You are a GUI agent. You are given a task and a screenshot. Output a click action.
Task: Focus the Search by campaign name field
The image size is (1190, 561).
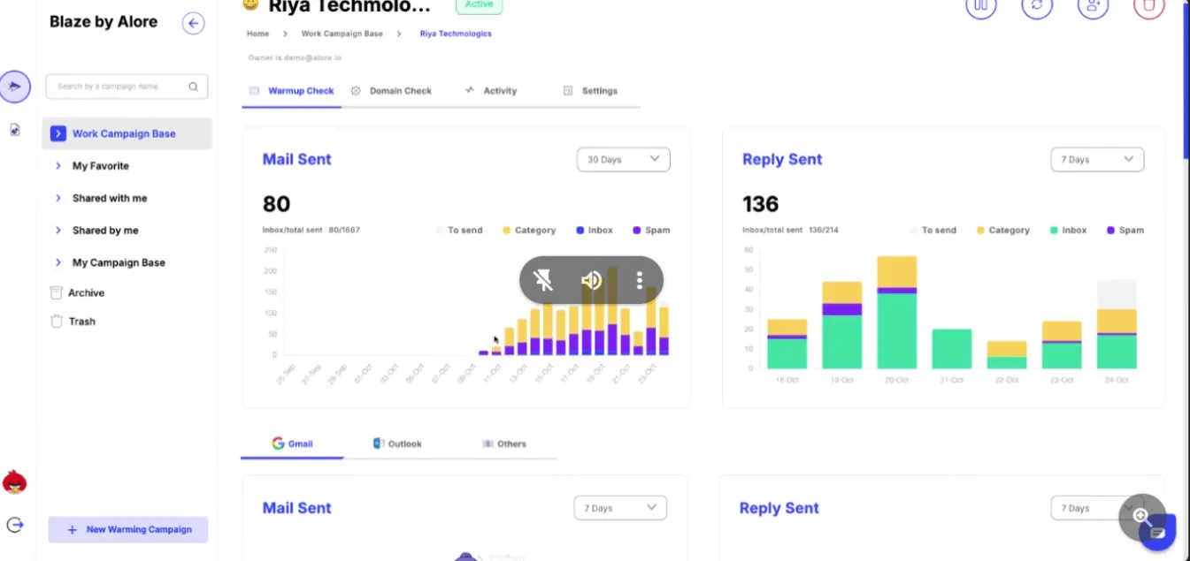[127, 87]
